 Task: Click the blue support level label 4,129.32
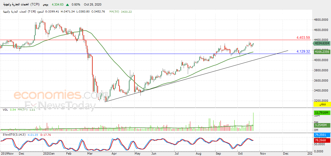tap(303, 51)
